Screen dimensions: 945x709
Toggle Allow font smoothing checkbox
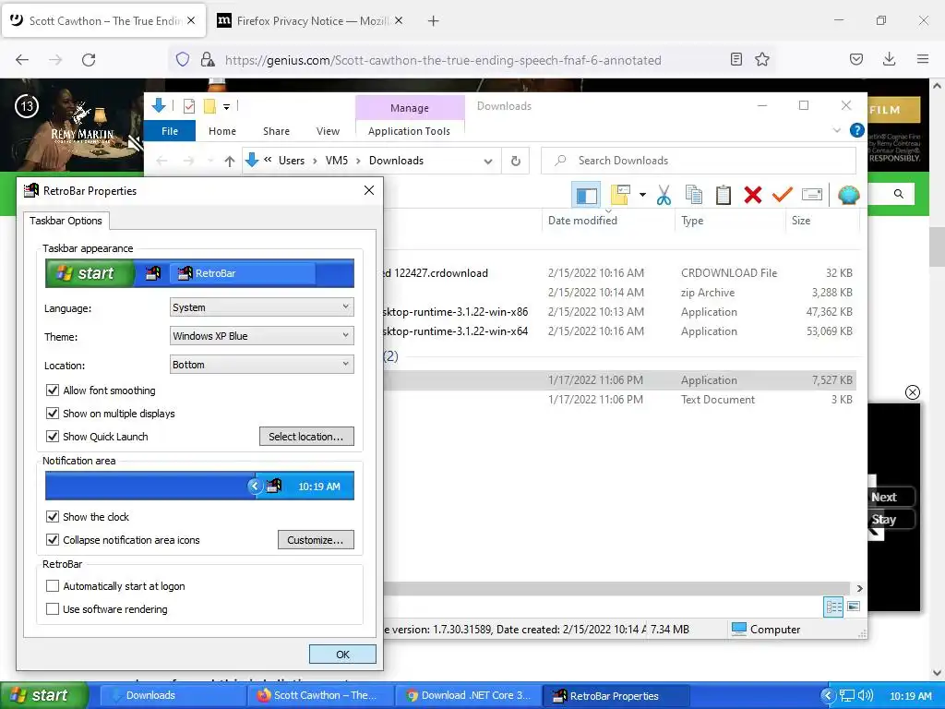point(53,391)
